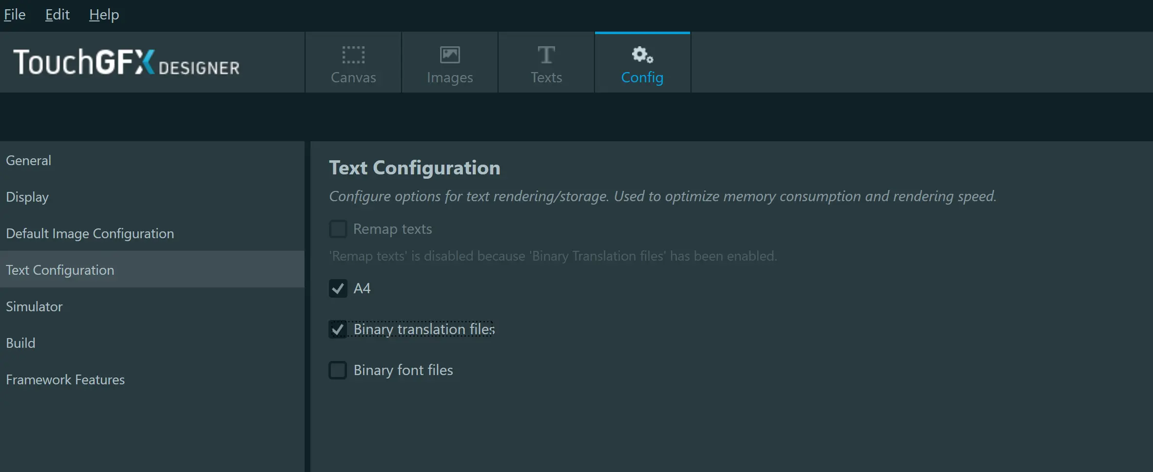The image size is (1153, 472).
Task: Disable Binary translation files checkbox
Action: click(338, 329)
